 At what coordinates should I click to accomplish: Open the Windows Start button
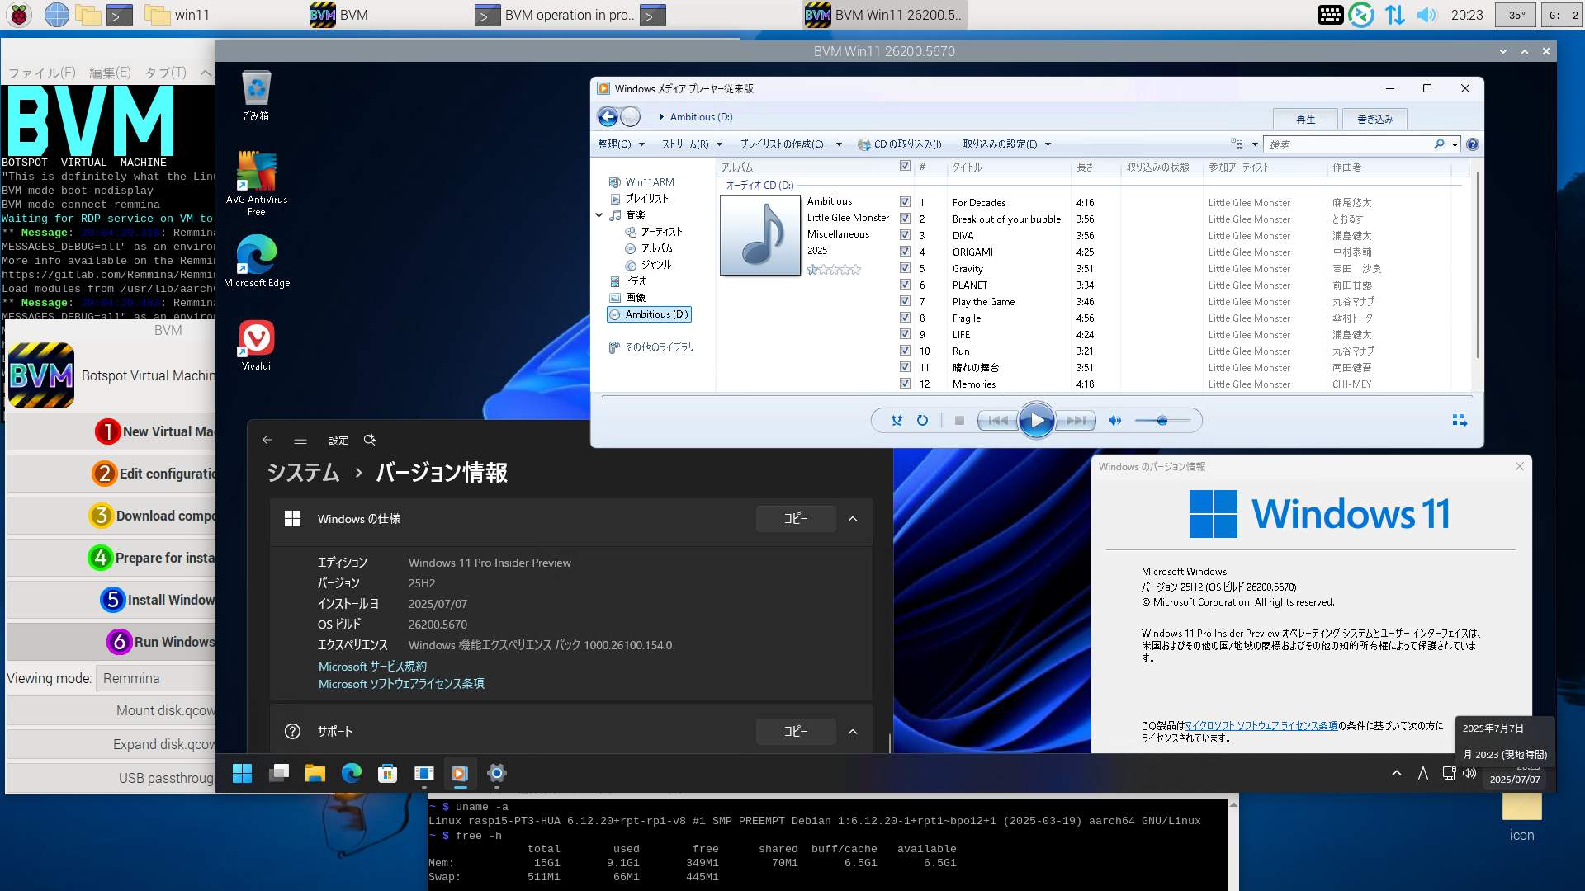tap(242, 773)
